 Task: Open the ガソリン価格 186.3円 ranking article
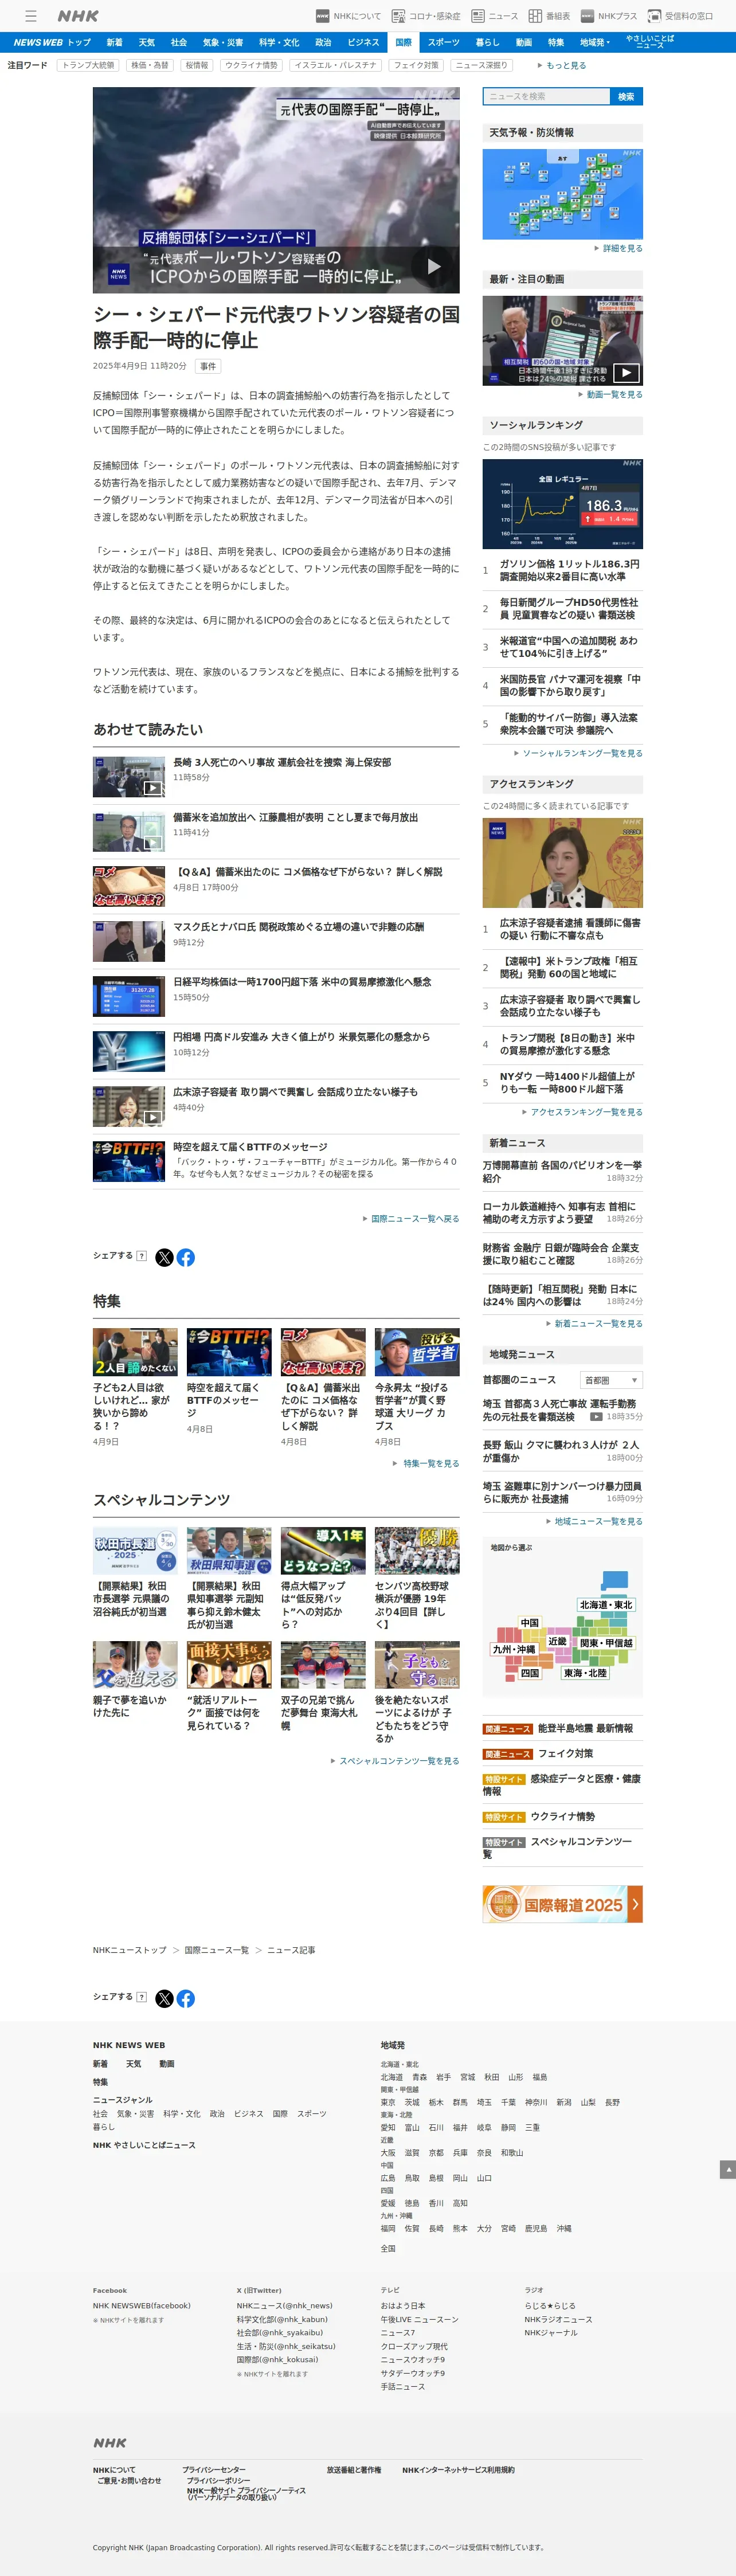(x=569, y=570)
